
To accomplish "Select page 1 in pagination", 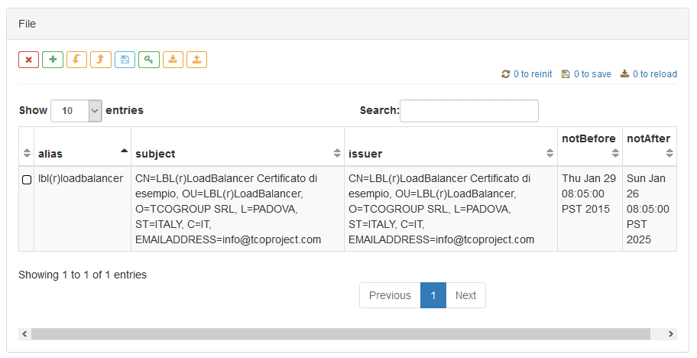I will (x=433, y=295).
